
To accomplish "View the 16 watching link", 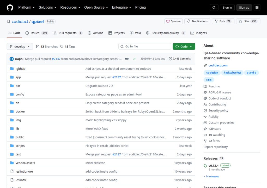I will (217, 135).
